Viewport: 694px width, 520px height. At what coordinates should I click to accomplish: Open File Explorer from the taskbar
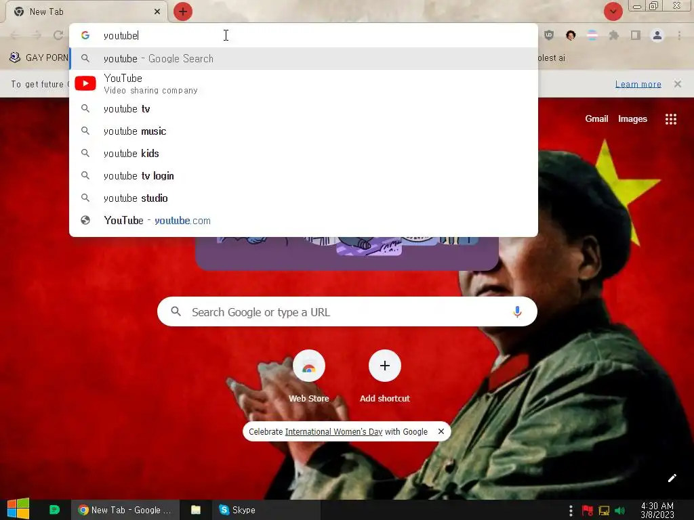click(x=196, y=510)
